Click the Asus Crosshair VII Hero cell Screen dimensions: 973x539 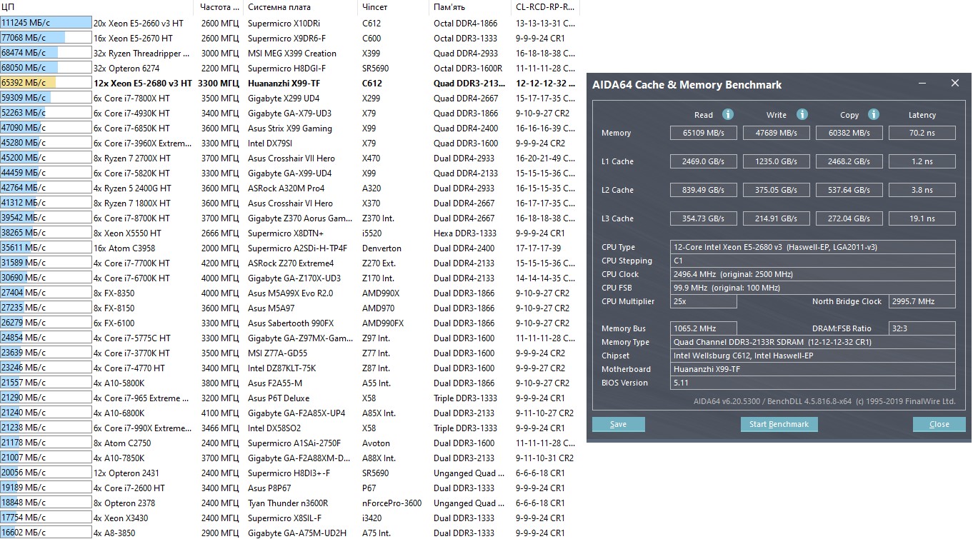[x=291, y=158]
